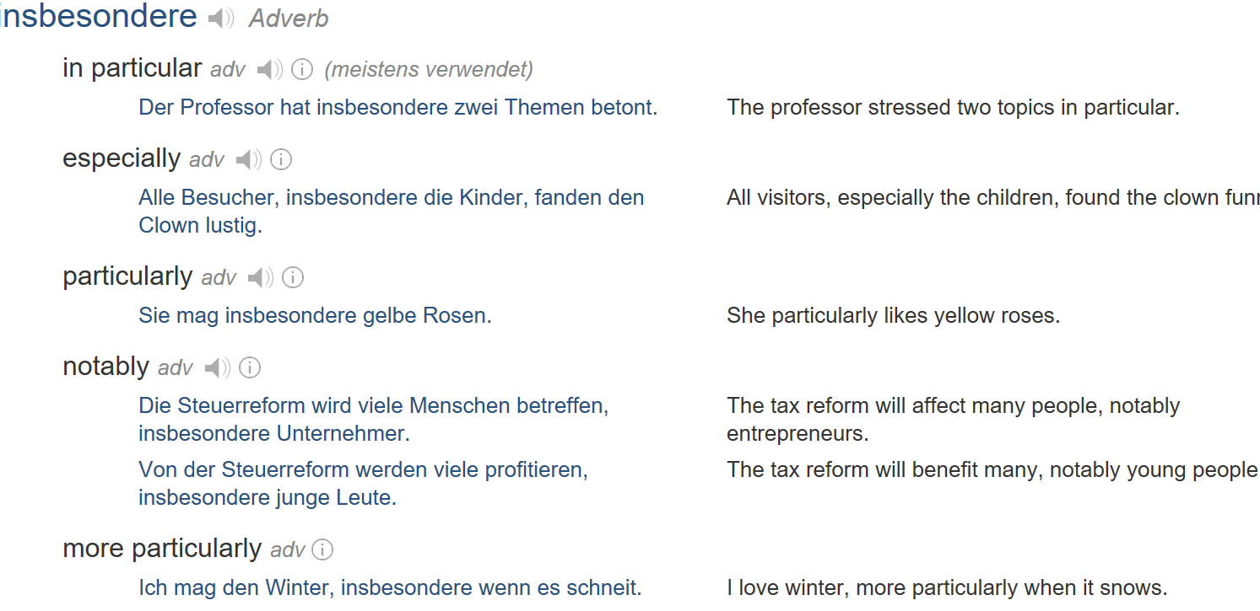
Task: Open the translation entry notably
Action: pos(105,366)
